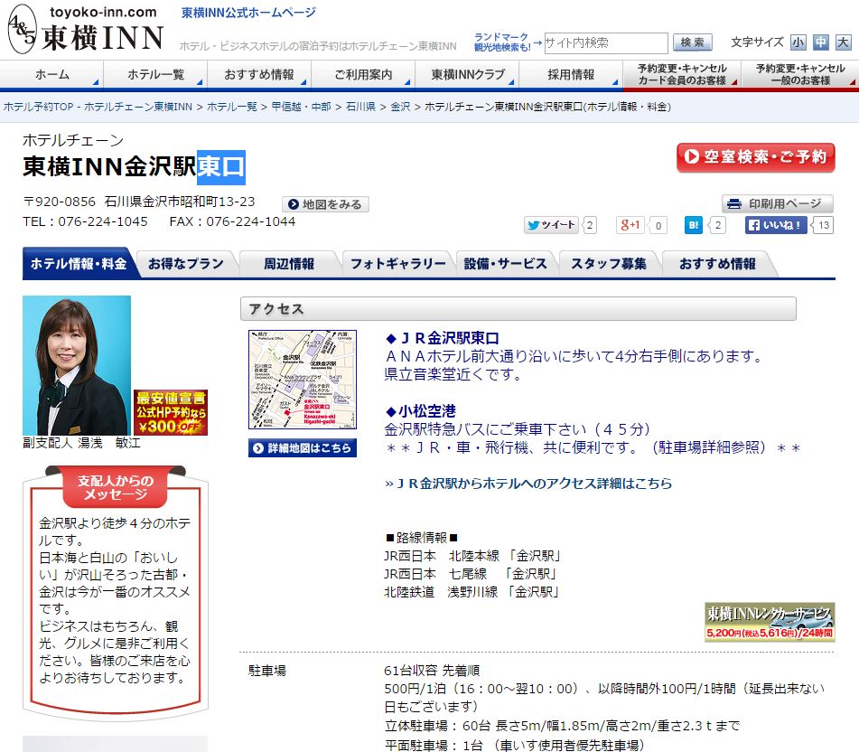The width and height of the screenshot is (859, 752).
Task: Click the 検索 search button
Action: (693, 42)
